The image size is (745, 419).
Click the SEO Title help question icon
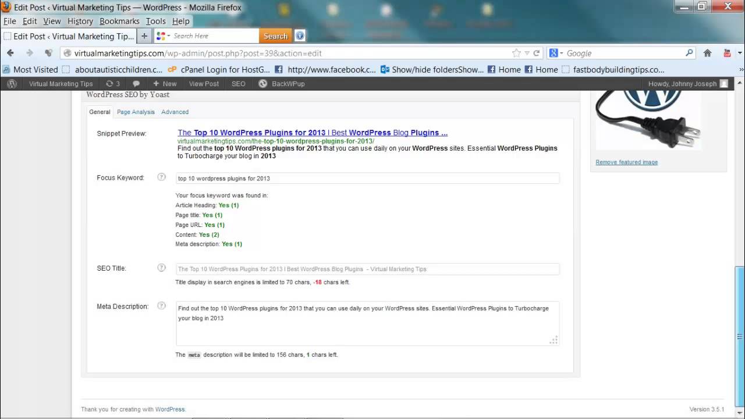point(162,268)
